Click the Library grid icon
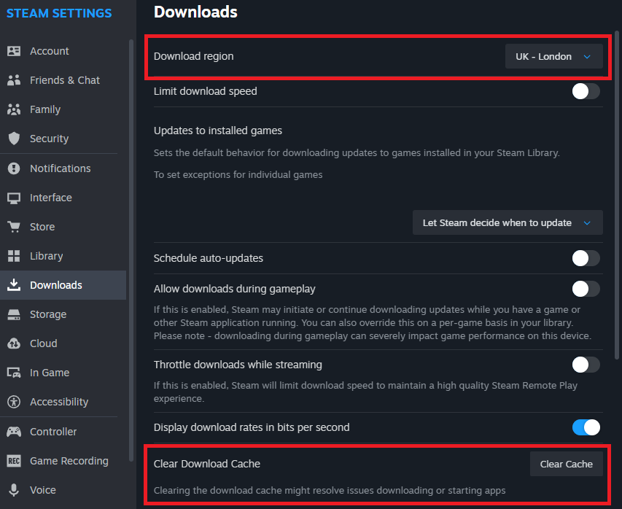The width and height of the screenshot is (622, 509). click(x=14, y=256)
